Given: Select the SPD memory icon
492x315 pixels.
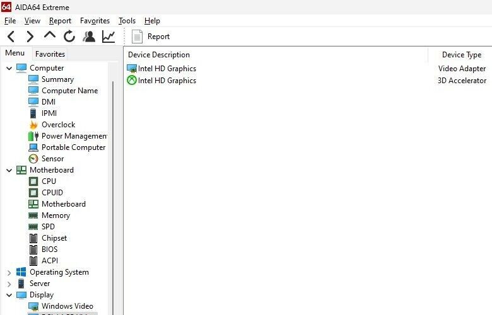Looking at the screenshot, I should 33,227.
